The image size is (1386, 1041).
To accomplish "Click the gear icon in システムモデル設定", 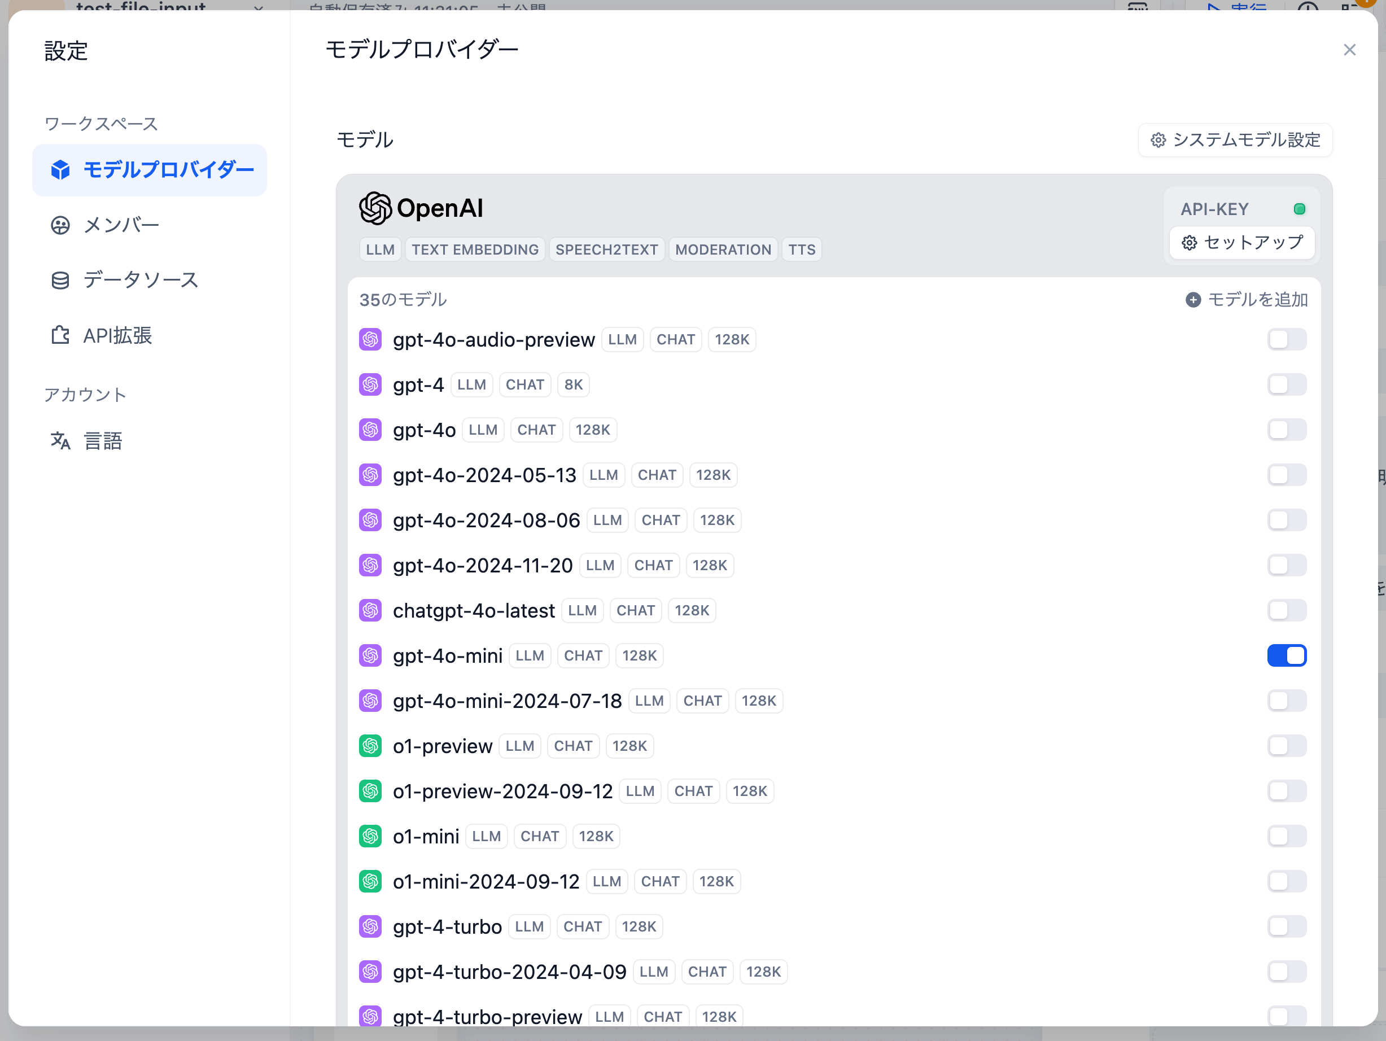I will point(1158,140).
